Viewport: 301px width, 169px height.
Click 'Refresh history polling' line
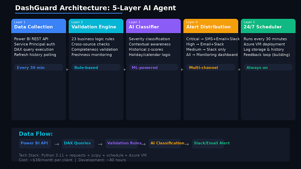35,55
